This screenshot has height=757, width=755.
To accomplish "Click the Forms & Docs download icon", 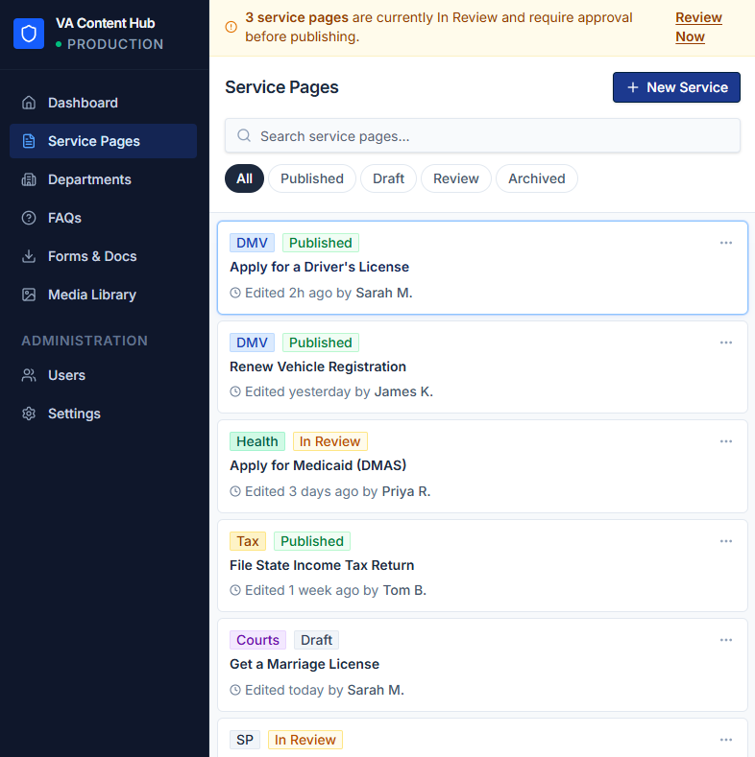I will click(x=29, y=256).
